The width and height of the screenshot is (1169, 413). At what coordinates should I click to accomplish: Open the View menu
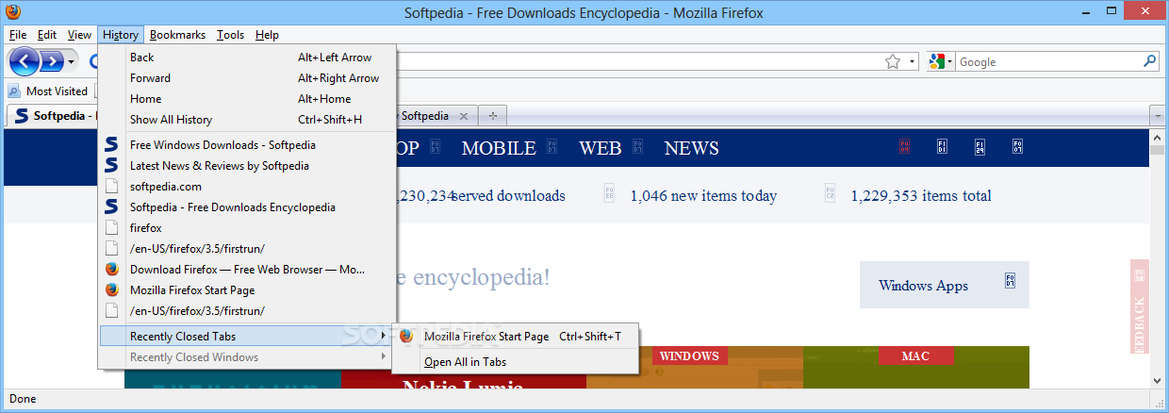[80, 35]
